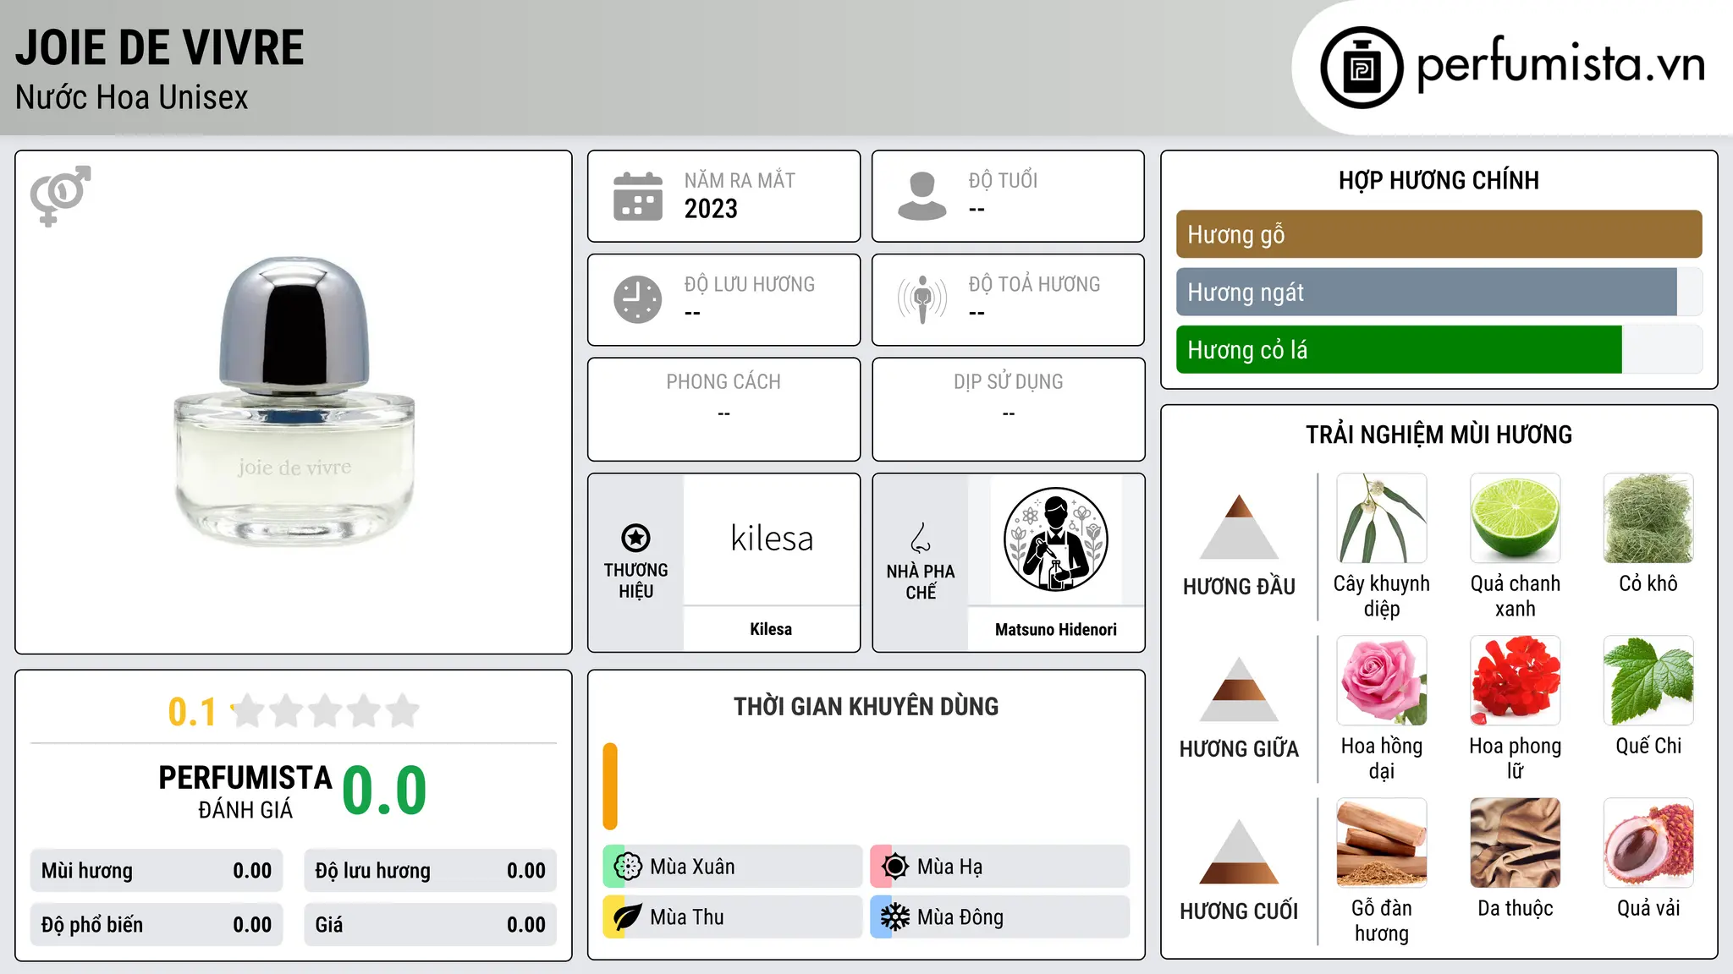The image size is (1733, 974).
Task: Click the Độ lưu hương score row
Action: (x=430, y=871)
